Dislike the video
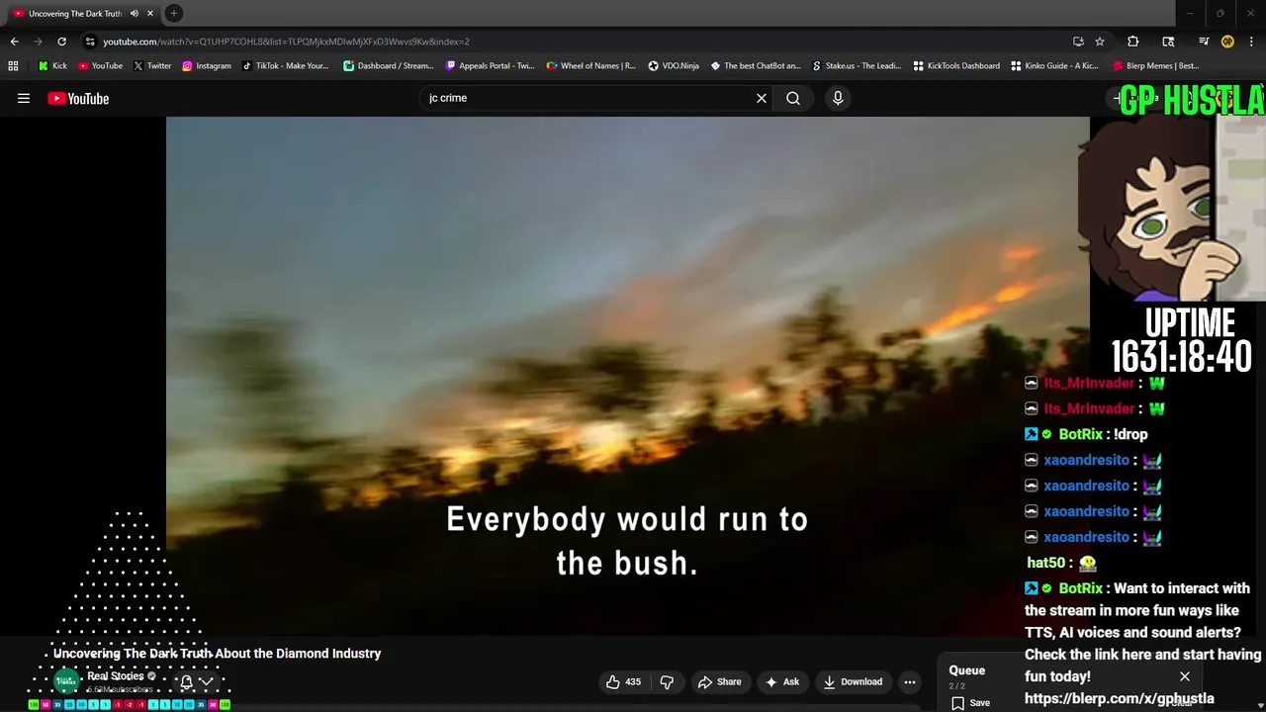Viewport: 1266px width, 712px height. [667, 681]
